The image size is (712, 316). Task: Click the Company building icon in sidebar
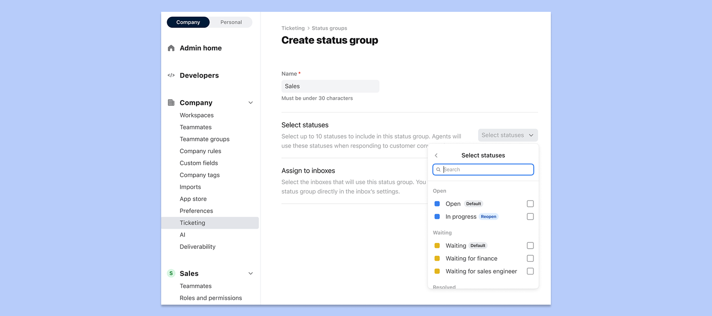click(171, 103)
